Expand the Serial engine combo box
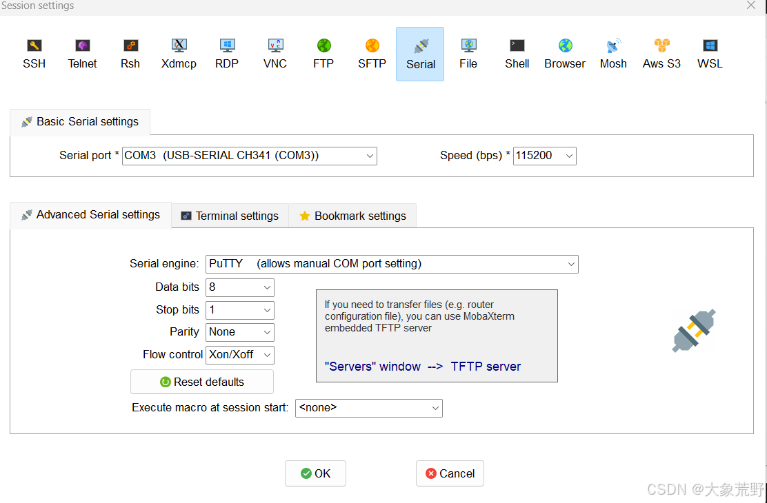 [392, 264]
